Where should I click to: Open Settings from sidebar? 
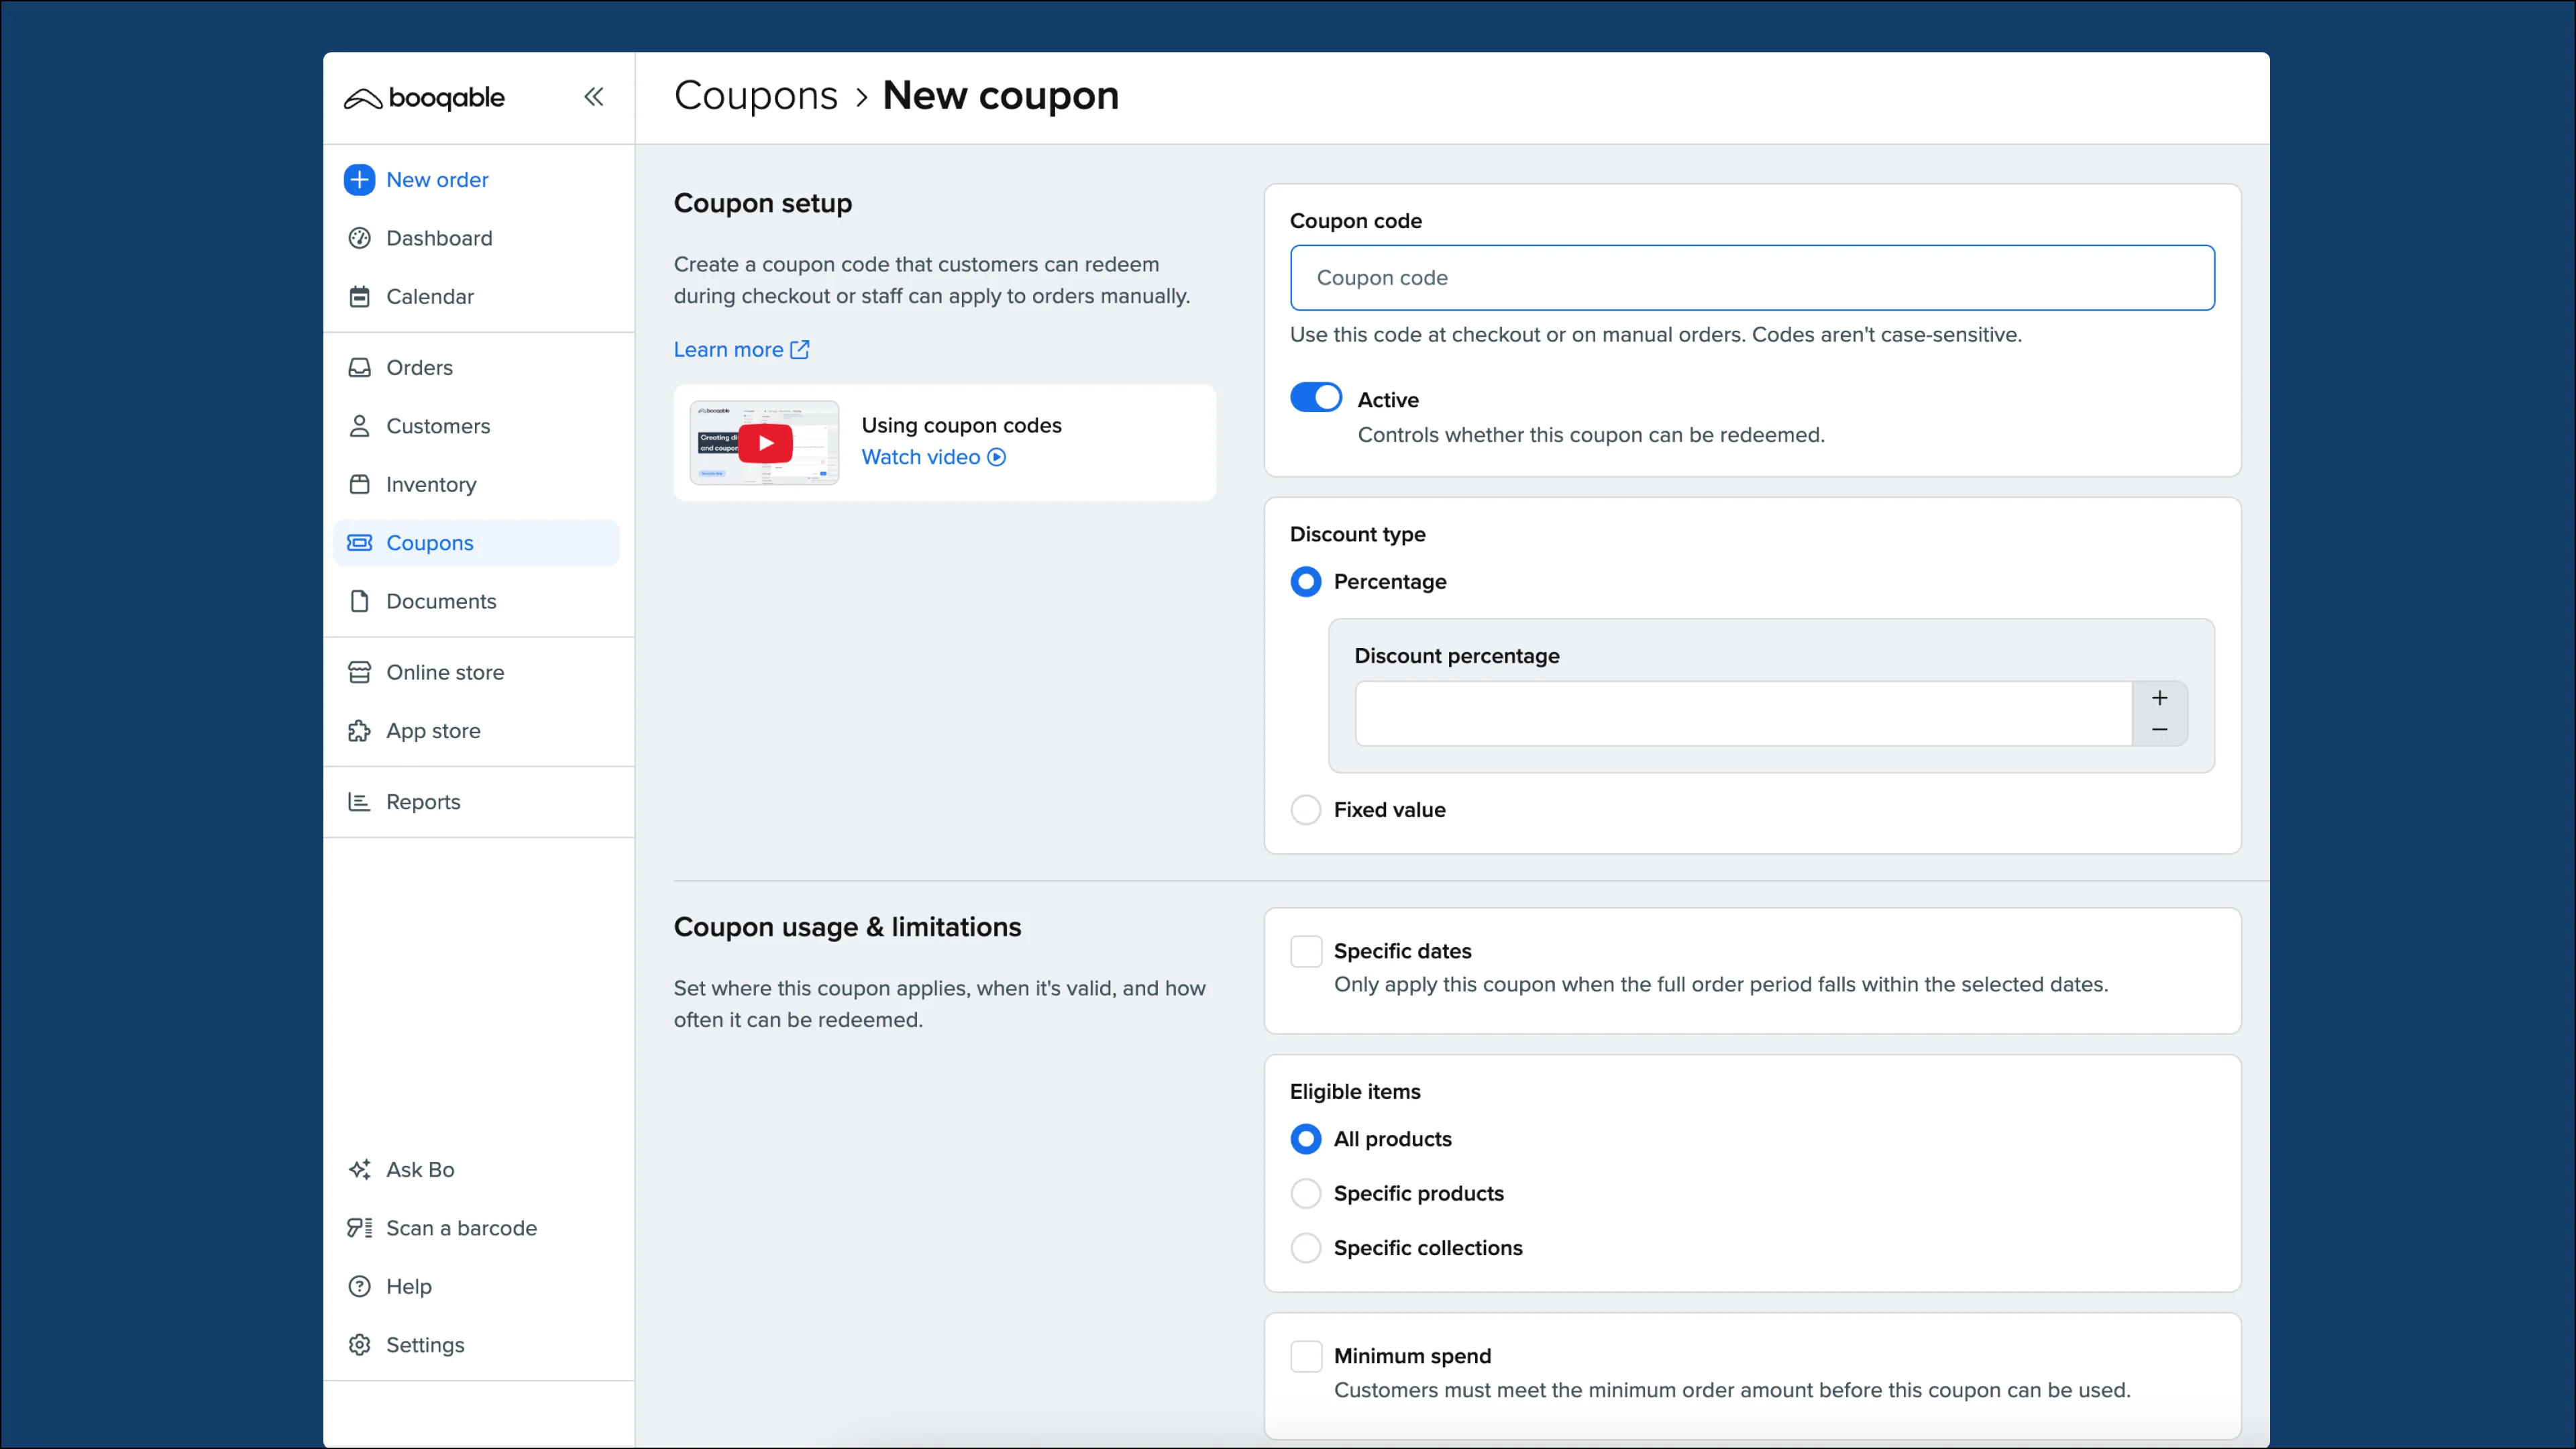(425, 1345)
